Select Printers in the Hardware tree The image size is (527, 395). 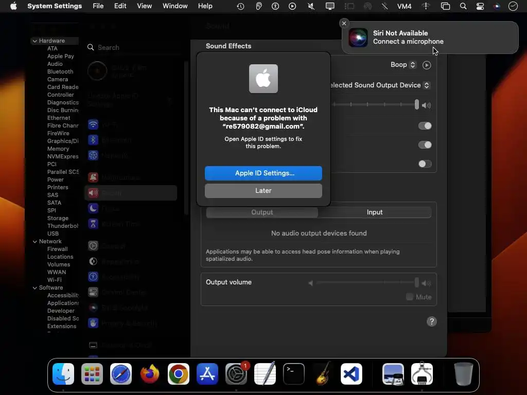[x=58, y=187]
